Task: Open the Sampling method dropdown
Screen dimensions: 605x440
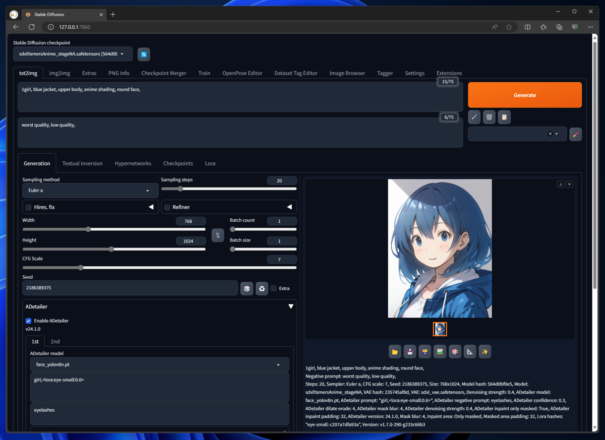Action: [x=90, y=191]
